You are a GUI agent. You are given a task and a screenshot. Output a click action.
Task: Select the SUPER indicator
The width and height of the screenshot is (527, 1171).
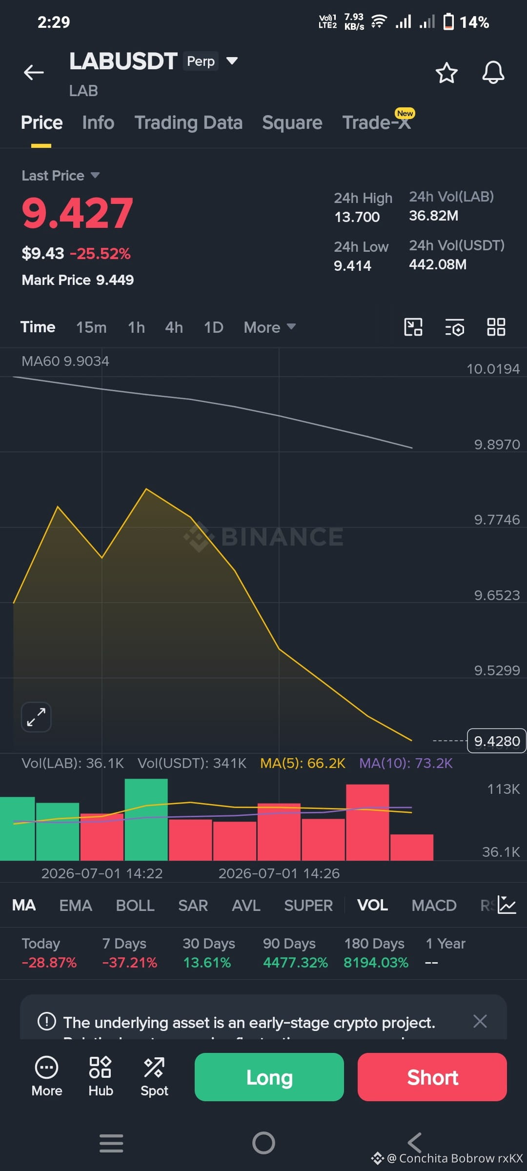[x=308, y=906]
